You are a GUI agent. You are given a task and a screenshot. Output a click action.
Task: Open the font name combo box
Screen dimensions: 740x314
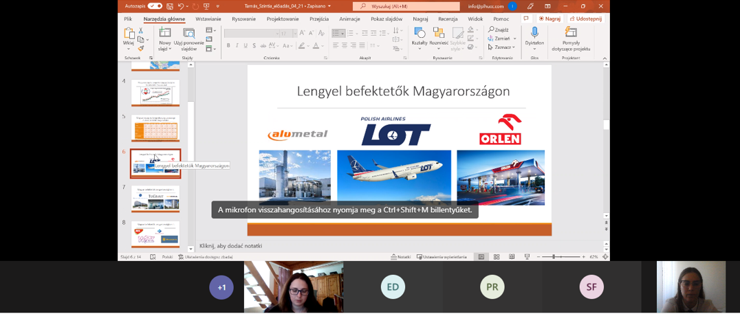point(251,34)
